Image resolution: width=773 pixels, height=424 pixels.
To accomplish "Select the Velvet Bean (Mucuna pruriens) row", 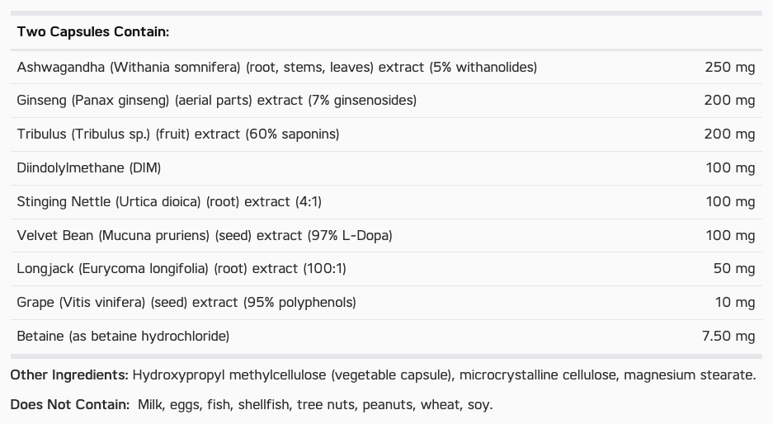I will coord(386,236).
